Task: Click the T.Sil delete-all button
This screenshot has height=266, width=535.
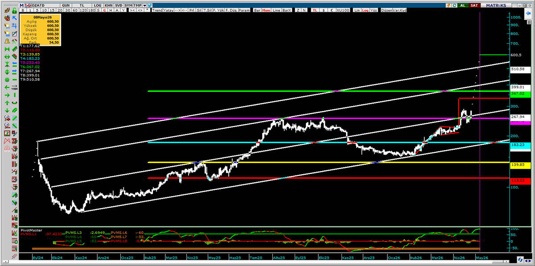Action: click(207, 10)
